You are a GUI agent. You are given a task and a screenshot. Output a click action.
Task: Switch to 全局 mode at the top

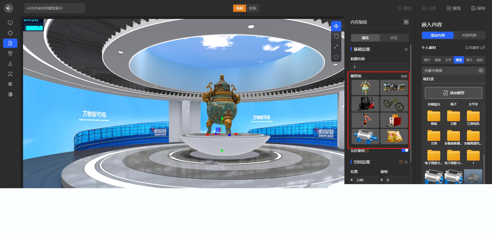click(252, 8)
